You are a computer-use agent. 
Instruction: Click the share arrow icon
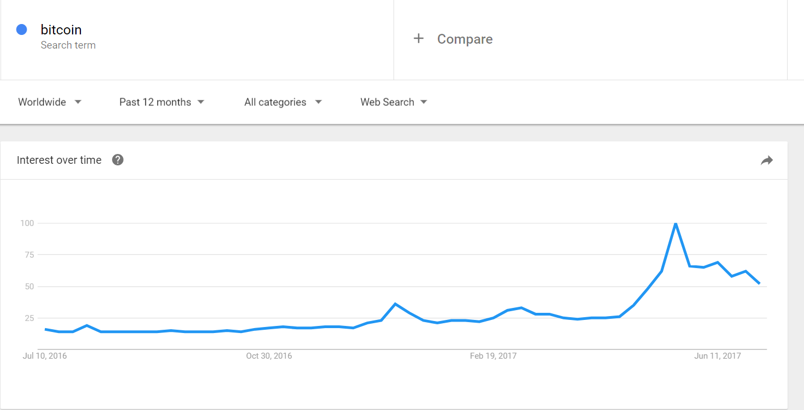coord(767,160)
